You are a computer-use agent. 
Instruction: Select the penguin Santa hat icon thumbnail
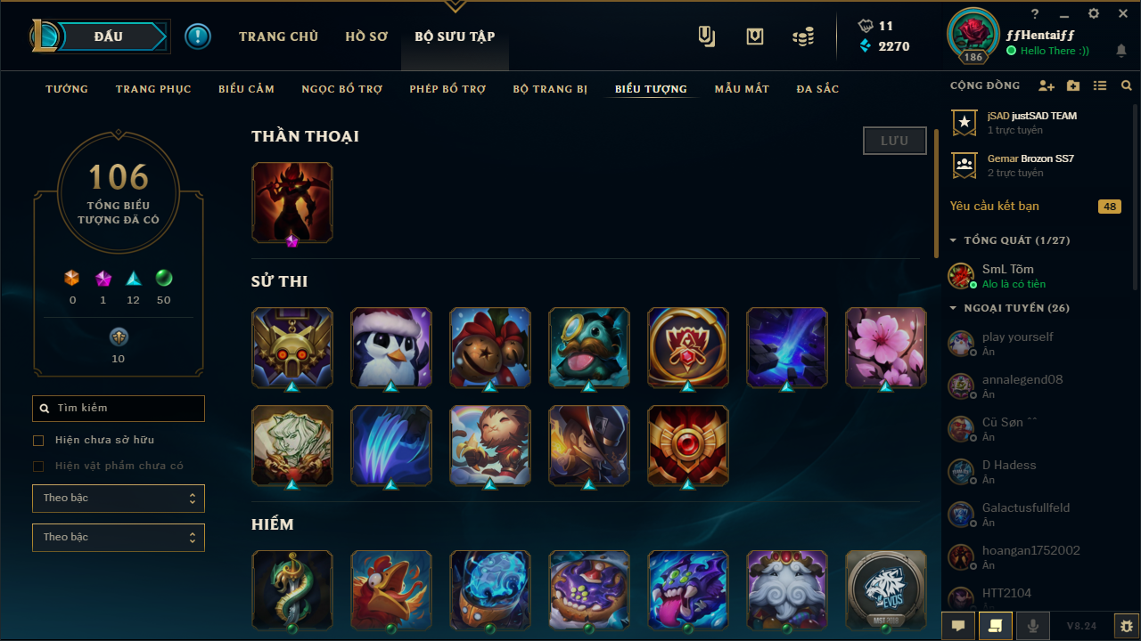click(391, 348)
